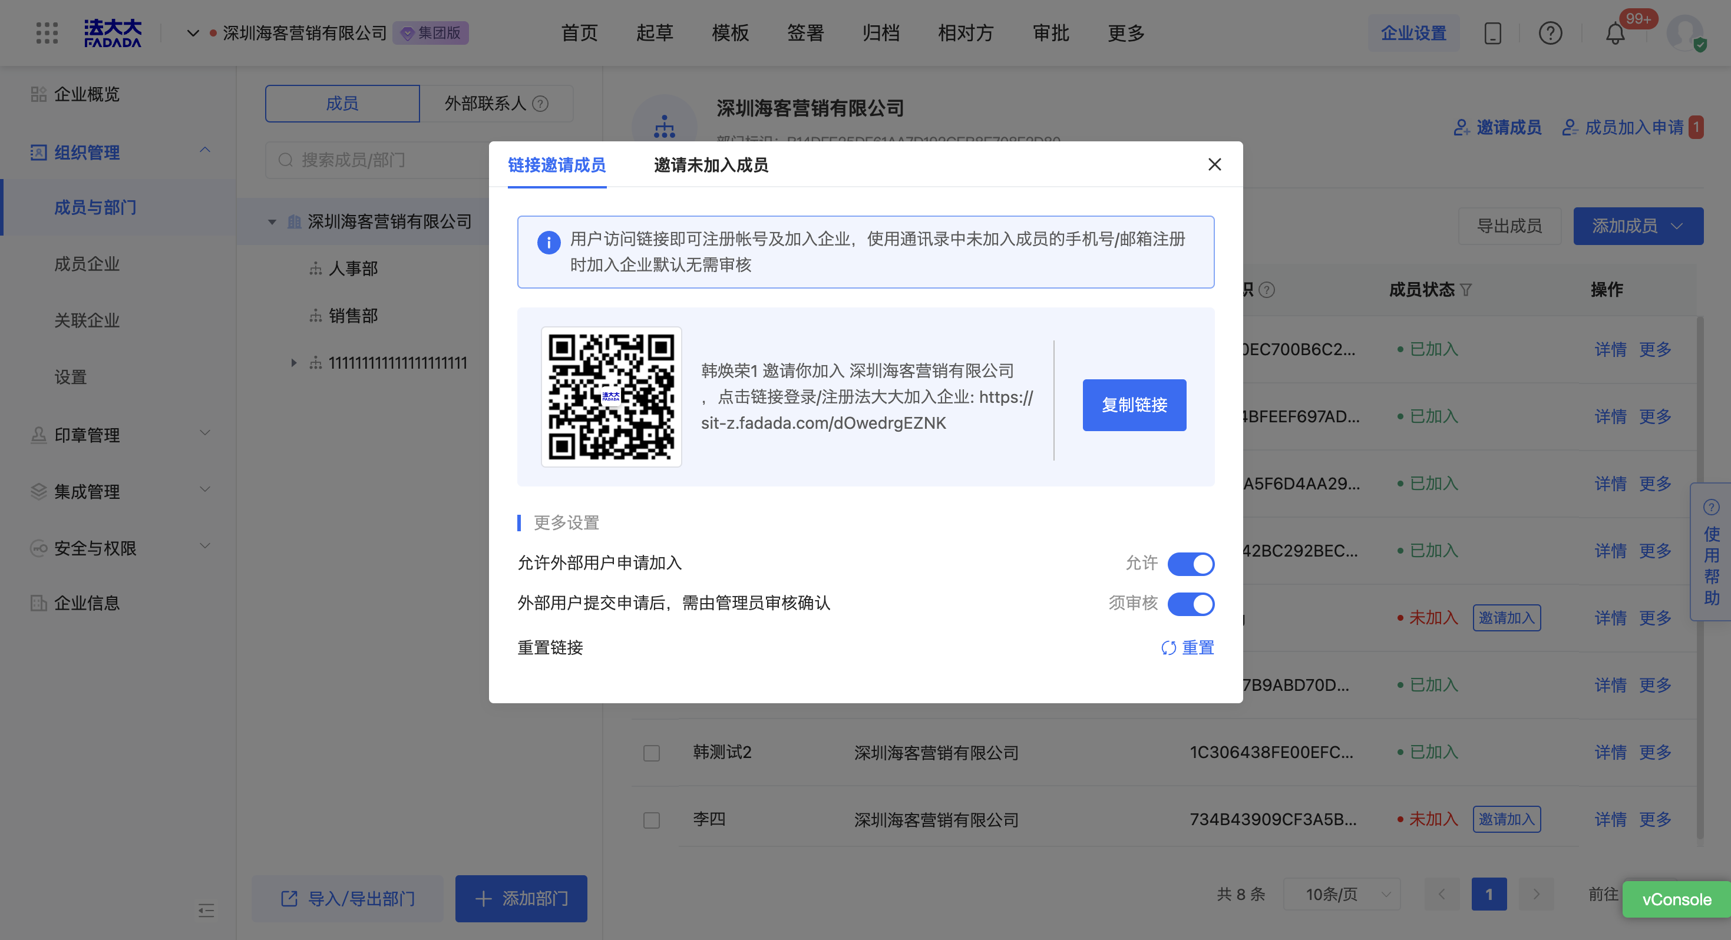
Task: Click the 导出成员 button
Action: 1509,226
